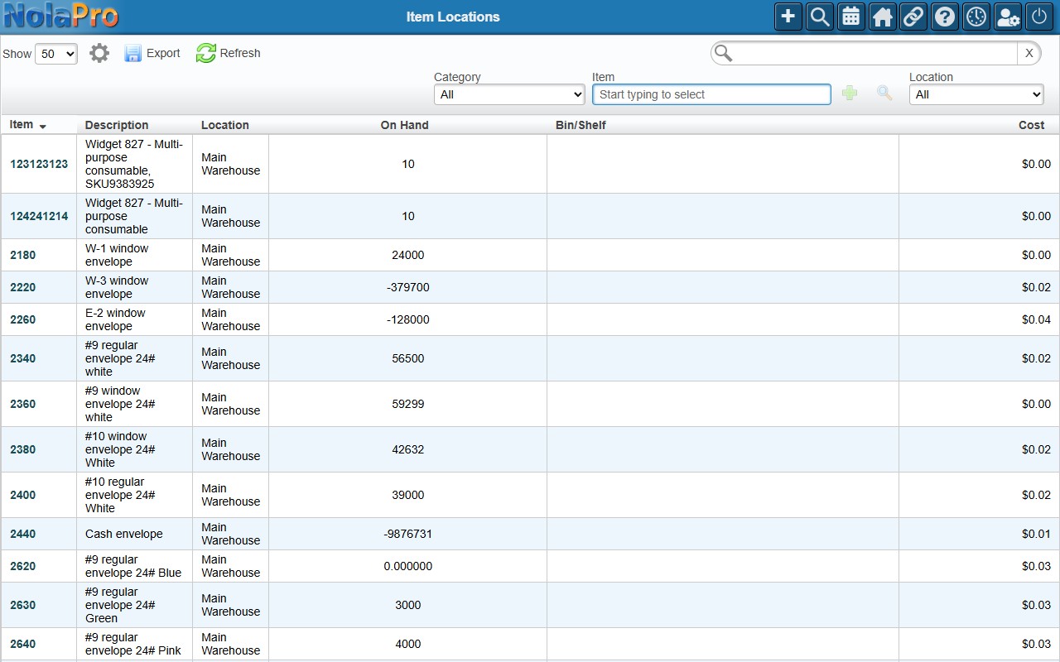
Task: Open help question mark icon
Action: (945, 17)
